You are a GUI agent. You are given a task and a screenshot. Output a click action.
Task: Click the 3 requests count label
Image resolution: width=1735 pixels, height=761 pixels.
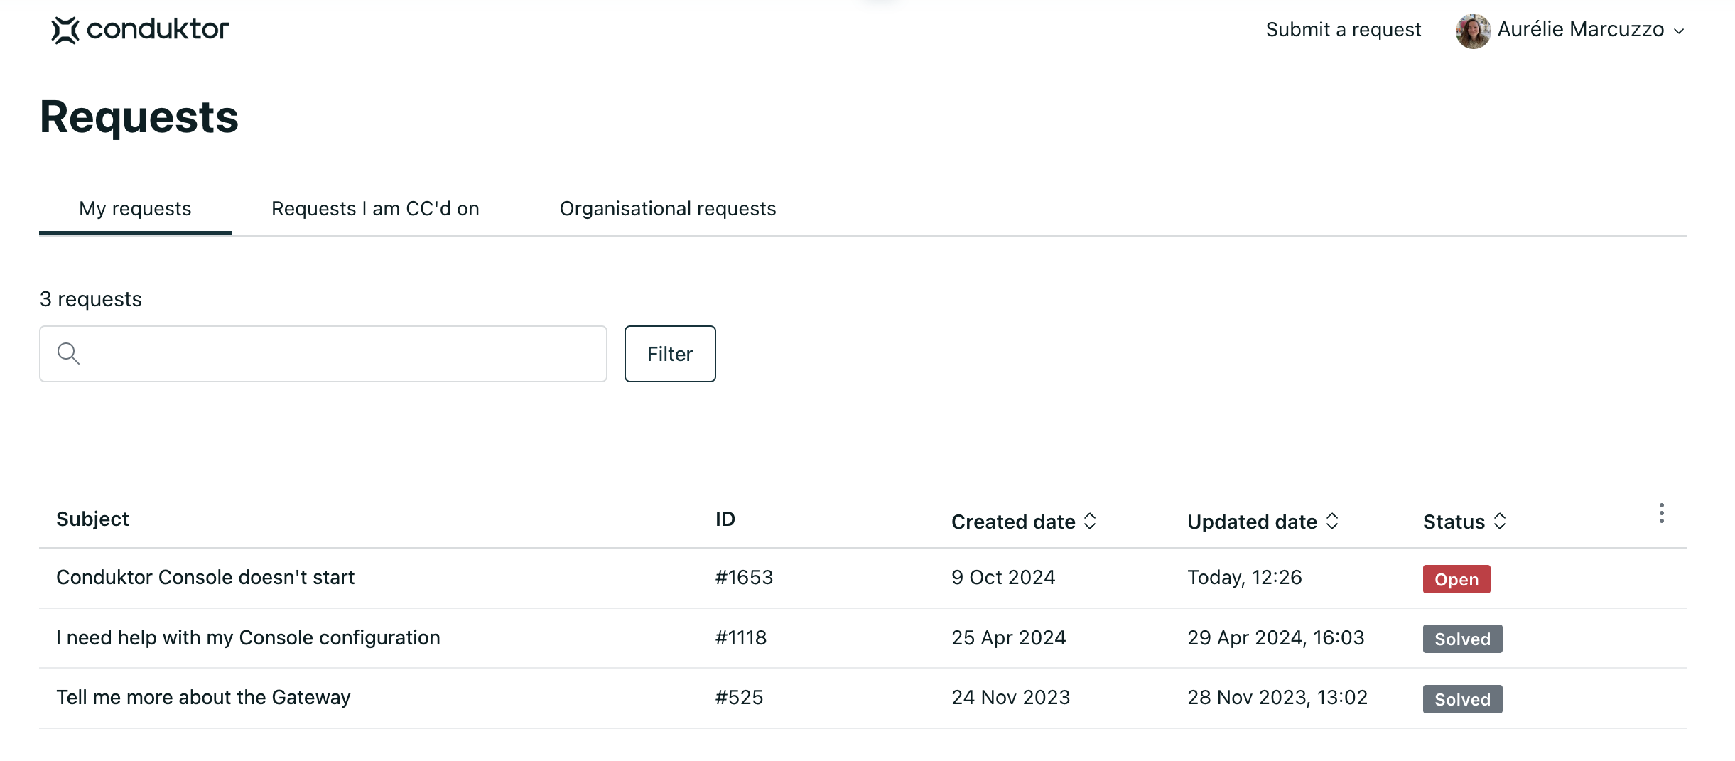point(91,299)
